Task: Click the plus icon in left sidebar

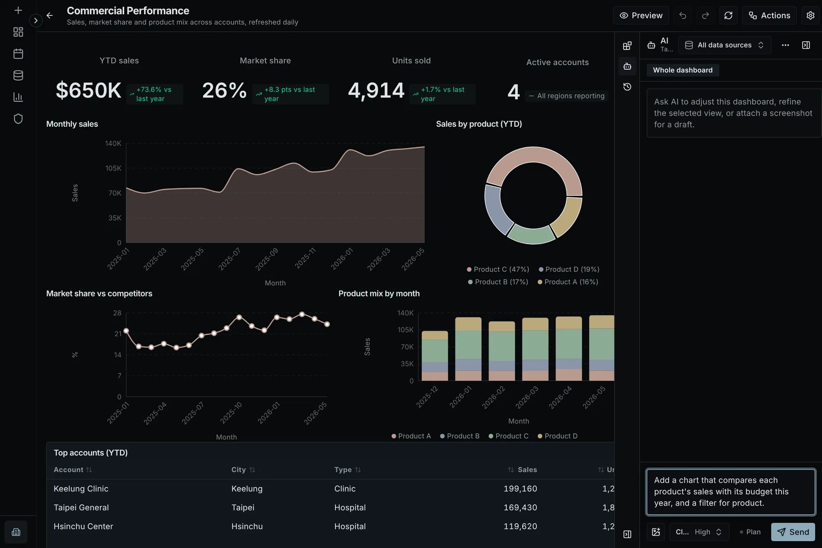Action: (x=18, y=10)
